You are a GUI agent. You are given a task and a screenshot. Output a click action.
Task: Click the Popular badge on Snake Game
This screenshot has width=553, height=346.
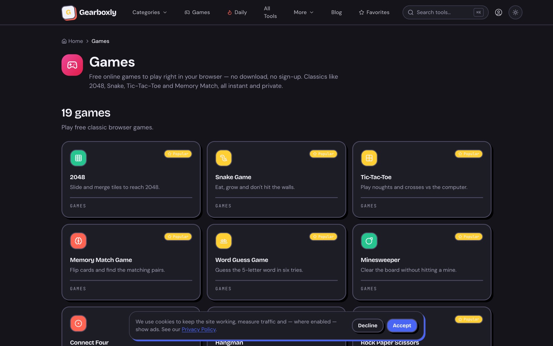click(x=324, y=154)
